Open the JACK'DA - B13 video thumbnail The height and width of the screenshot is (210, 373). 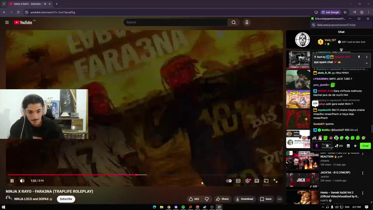[x=302, y=180]
